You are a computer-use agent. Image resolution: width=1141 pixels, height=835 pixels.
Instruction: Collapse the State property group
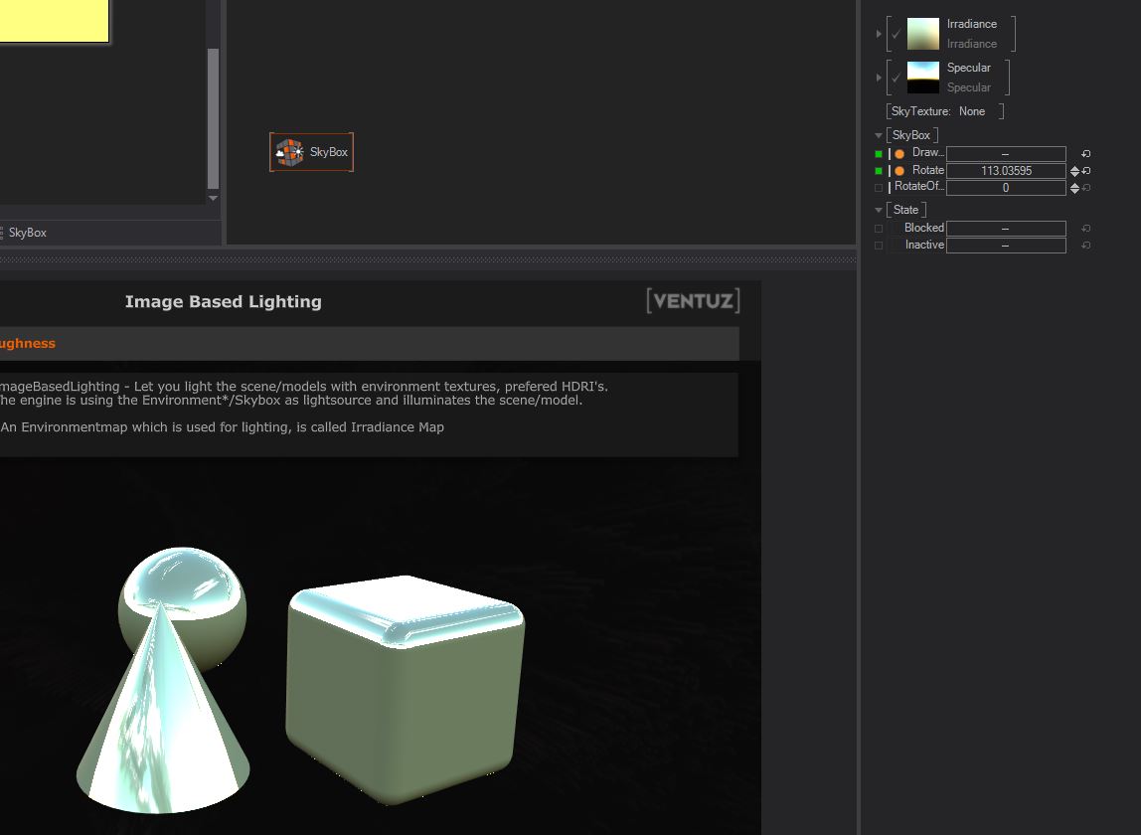(879, 210)
